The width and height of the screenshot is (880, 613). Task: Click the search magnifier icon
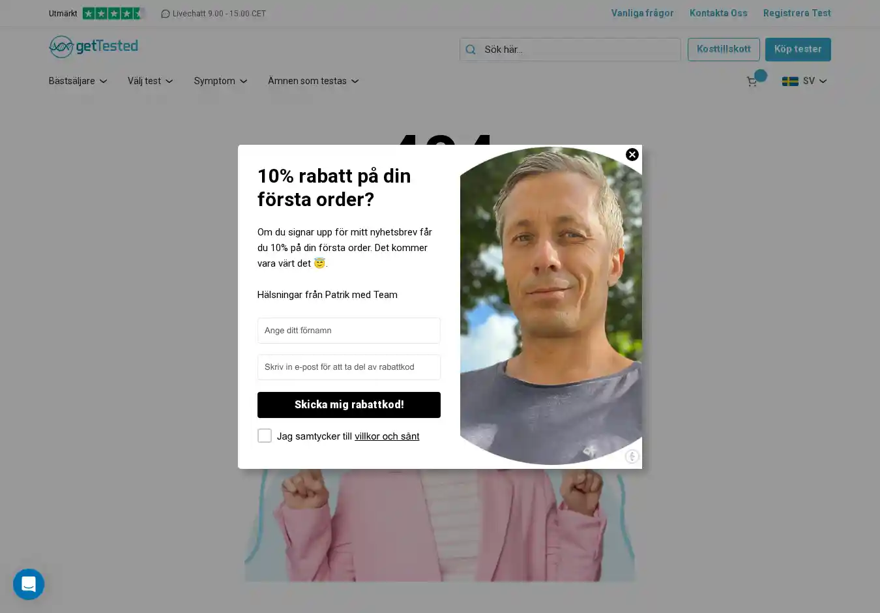click(471, 50)
